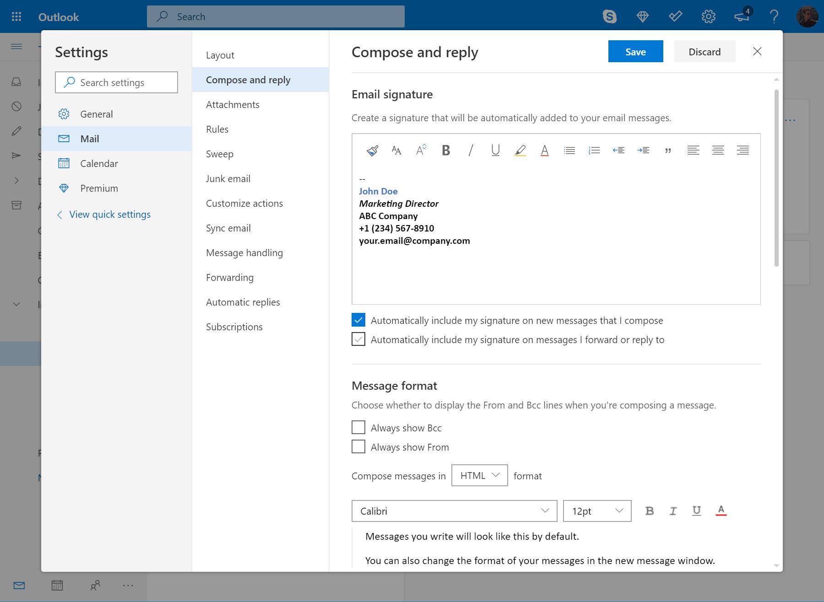This screenshot has width=824, height=602.
Task: Check the Always show From box
Action: pos(358,446)
